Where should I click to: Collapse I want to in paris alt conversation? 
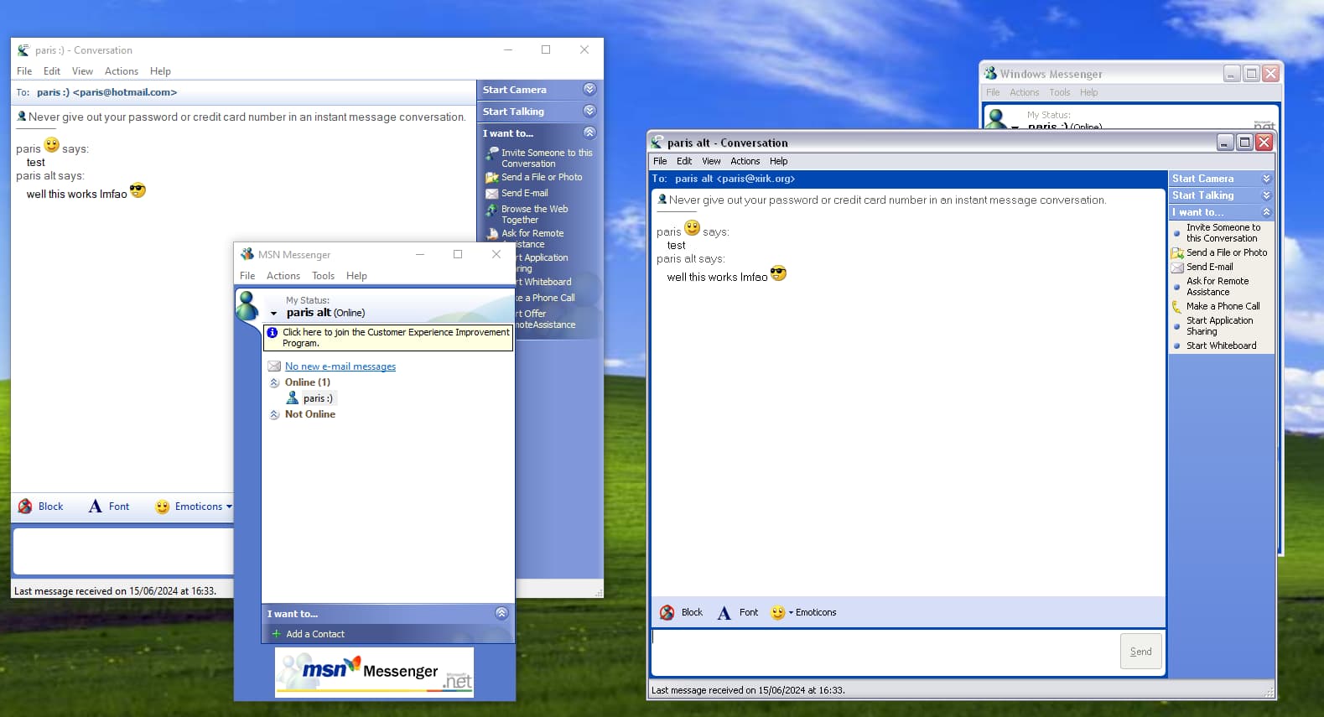pos(1266,212)
